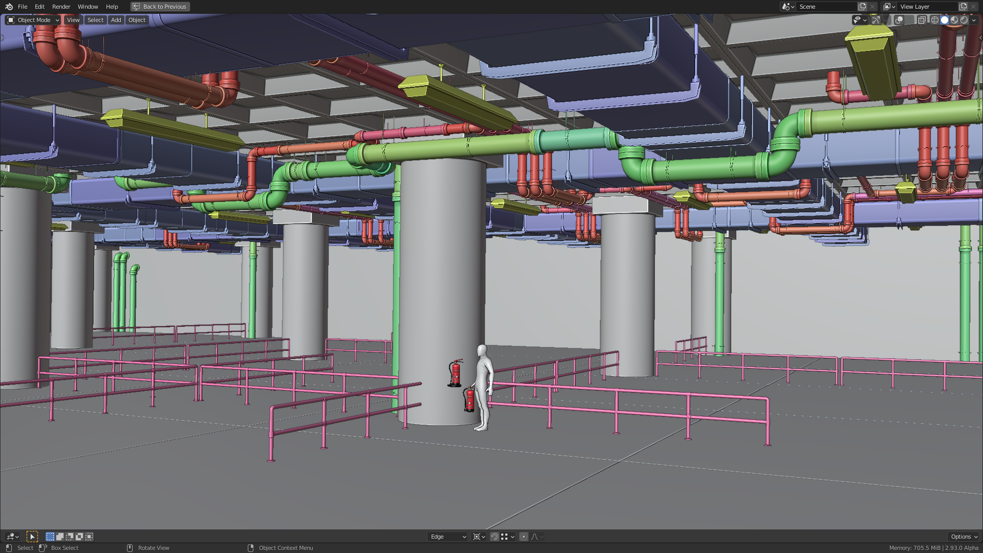Image resolution: width=983 pixels, height=553 pixels.
Task: Create a new scene with copy icon
Action: click(x=862, y=7)
